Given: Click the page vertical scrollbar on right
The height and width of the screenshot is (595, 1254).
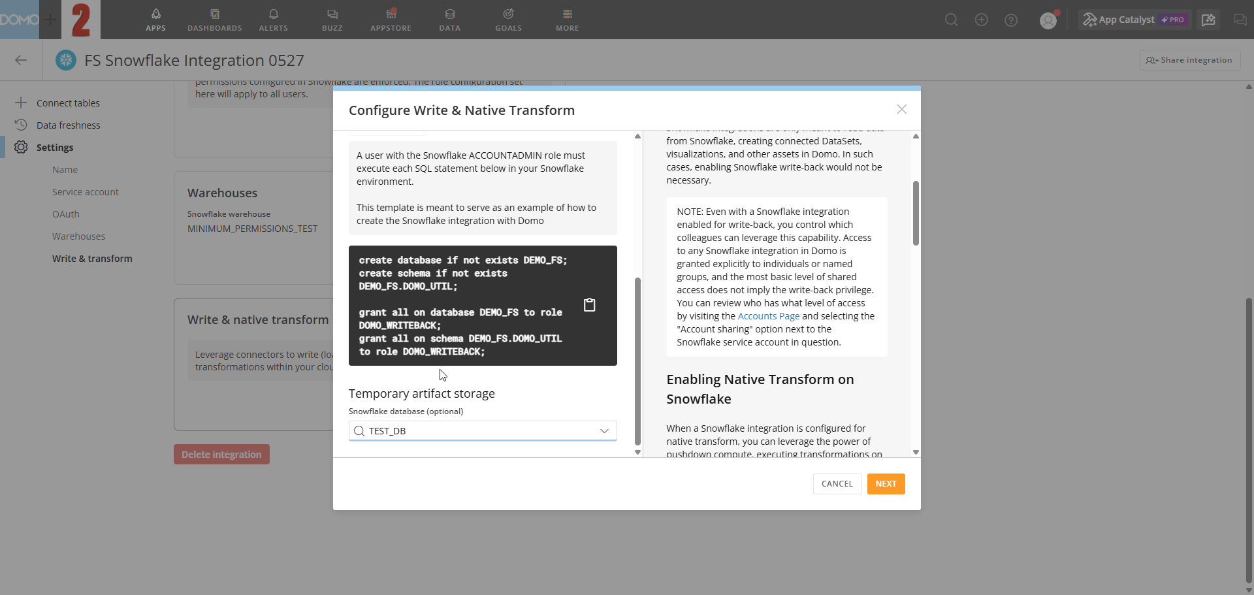Looking at the screenshot, I should tap(1249, 441).
